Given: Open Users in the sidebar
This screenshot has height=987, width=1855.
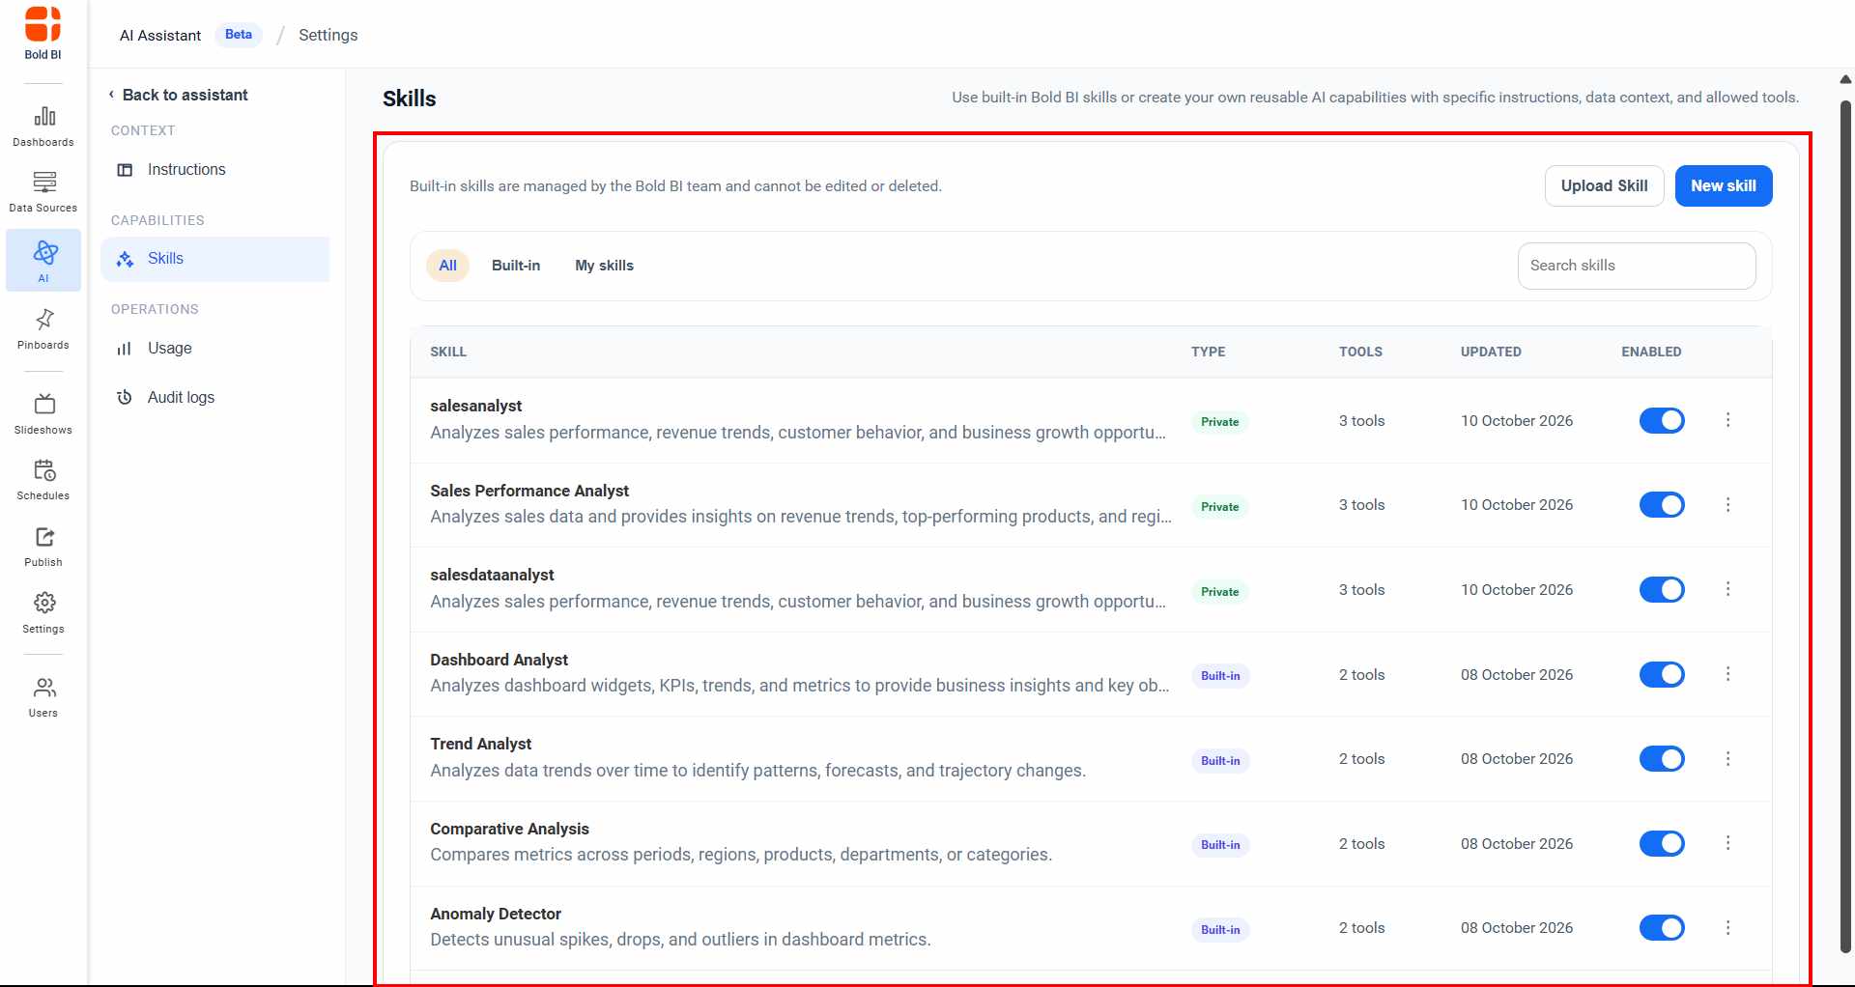Looking at the screenshot, I should (43, 697).
